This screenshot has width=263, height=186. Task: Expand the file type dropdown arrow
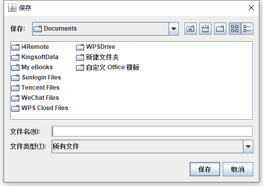pos(248,146)
